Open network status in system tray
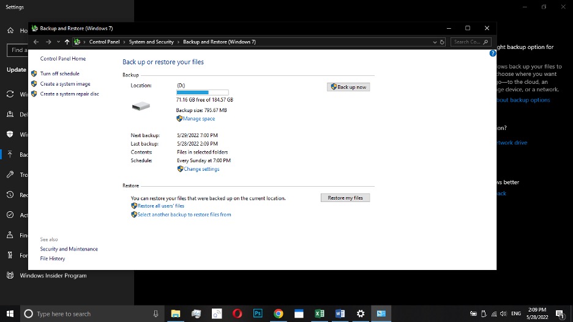Screen dimensions: 573x322 tap(494, 313)
